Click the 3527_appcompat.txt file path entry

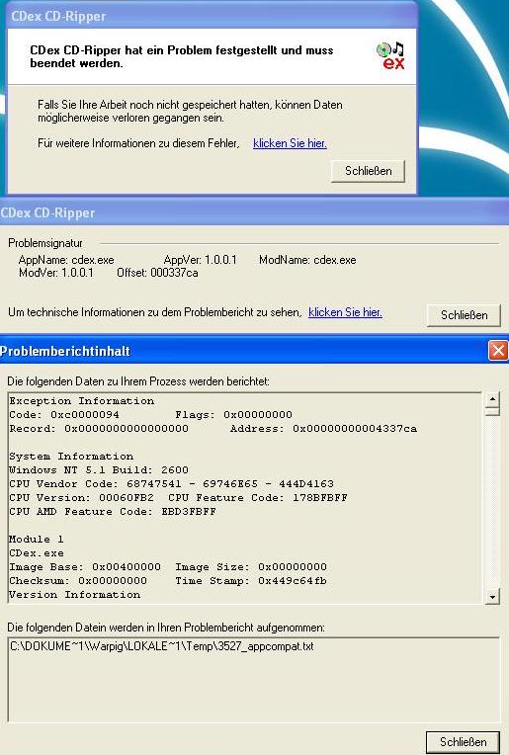coord(162,646)
